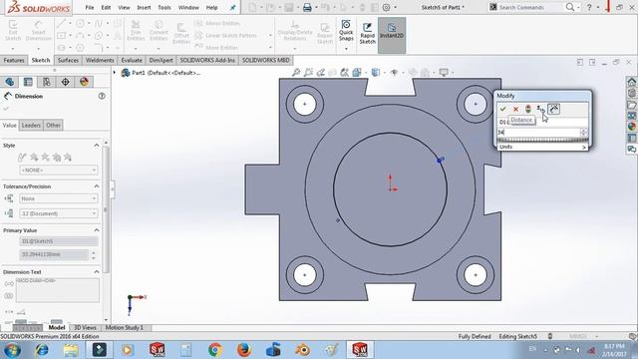Click the Dimension panel help icon

point(102,96)
